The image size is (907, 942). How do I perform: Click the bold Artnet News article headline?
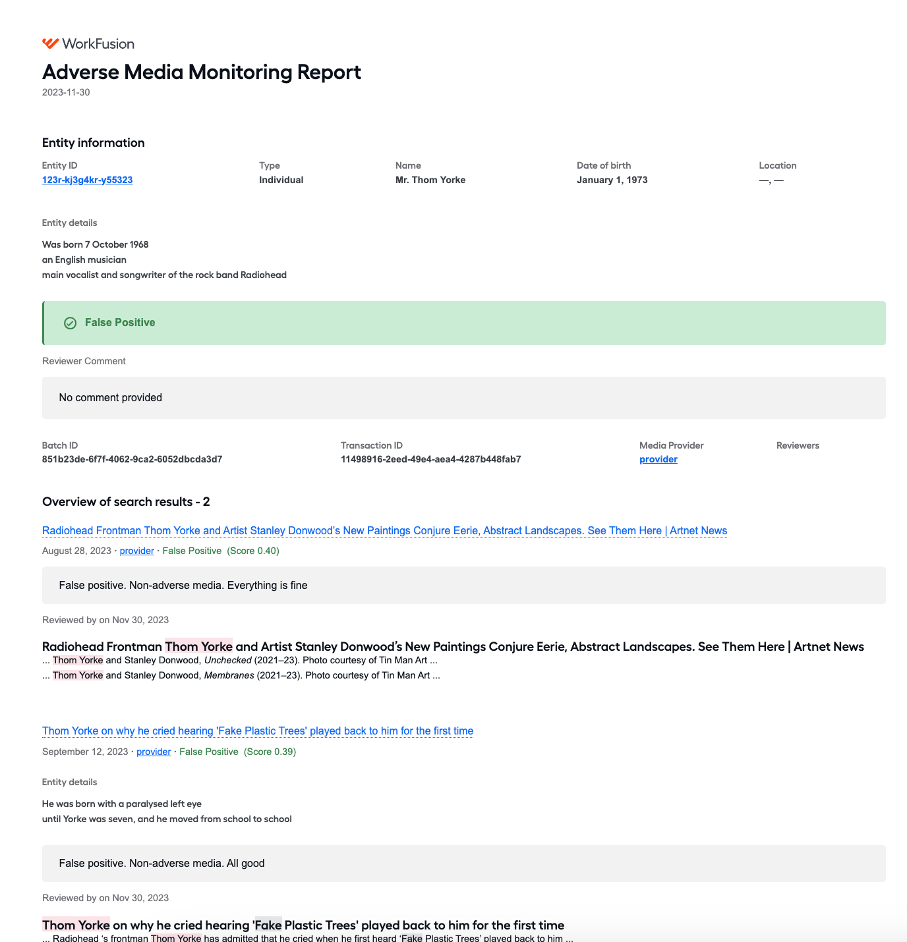pos(453,646)
